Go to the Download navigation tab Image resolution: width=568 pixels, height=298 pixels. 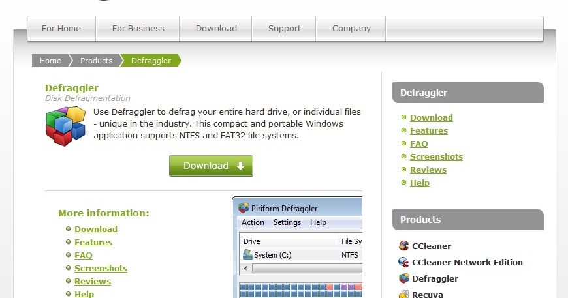click(x=216, y=29)
